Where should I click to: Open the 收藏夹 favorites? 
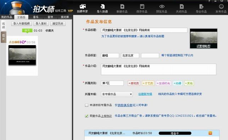point(50,31)
